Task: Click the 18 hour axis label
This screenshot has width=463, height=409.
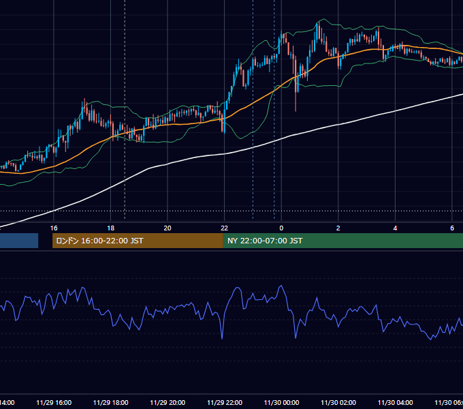Action: point(111,228)
